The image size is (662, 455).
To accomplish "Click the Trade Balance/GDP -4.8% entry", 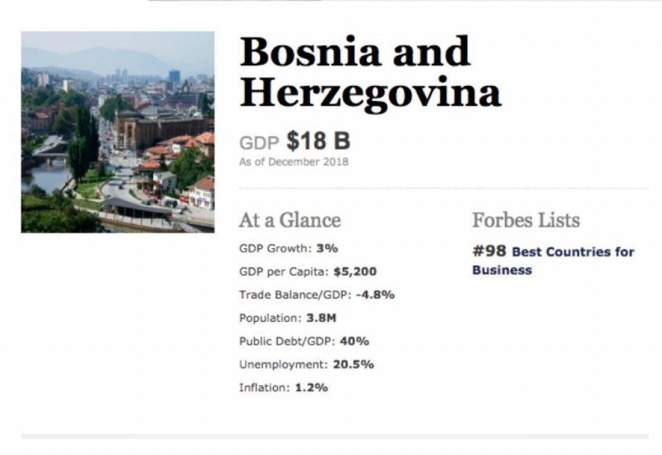I will coord(317,295).
